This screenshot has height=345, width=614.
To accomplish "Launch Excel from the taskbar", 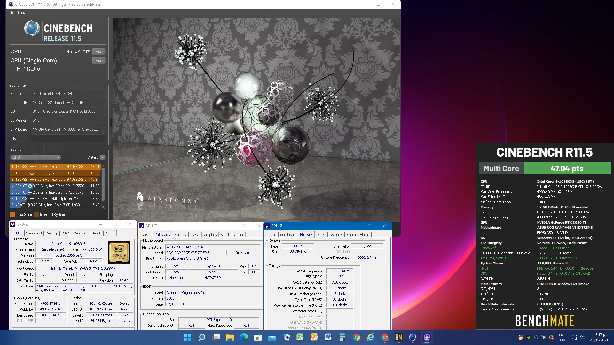I will pos(300,337).
